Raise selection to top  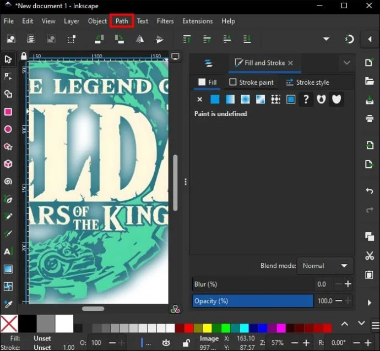pyautogui.click(x=187, y=39)
